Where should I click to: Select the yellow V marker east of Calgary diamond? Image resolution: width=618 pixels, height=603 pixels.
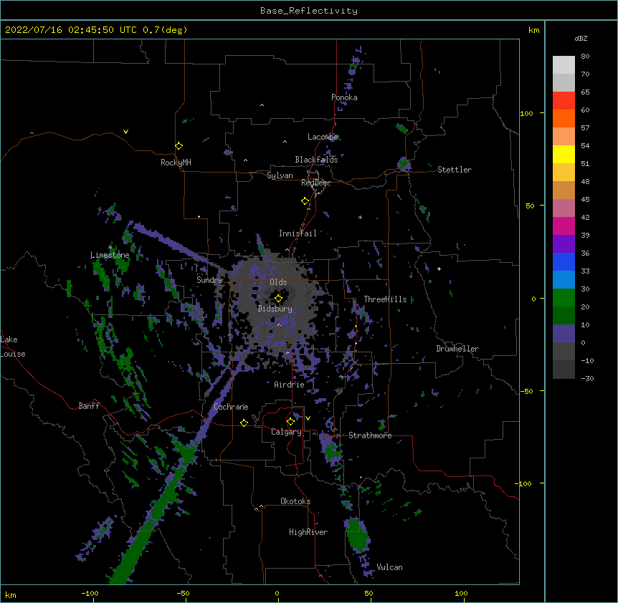coord(308,418)
